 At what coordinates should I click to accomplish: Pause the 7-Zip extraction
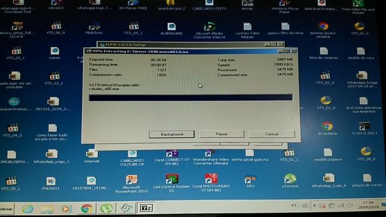click(221, 134)
